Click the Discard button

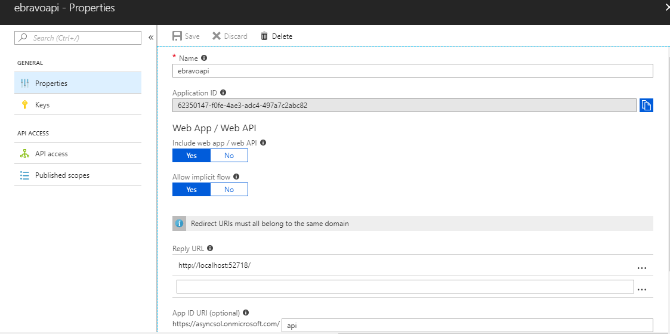pyautogui.click(x=230, y=36)
